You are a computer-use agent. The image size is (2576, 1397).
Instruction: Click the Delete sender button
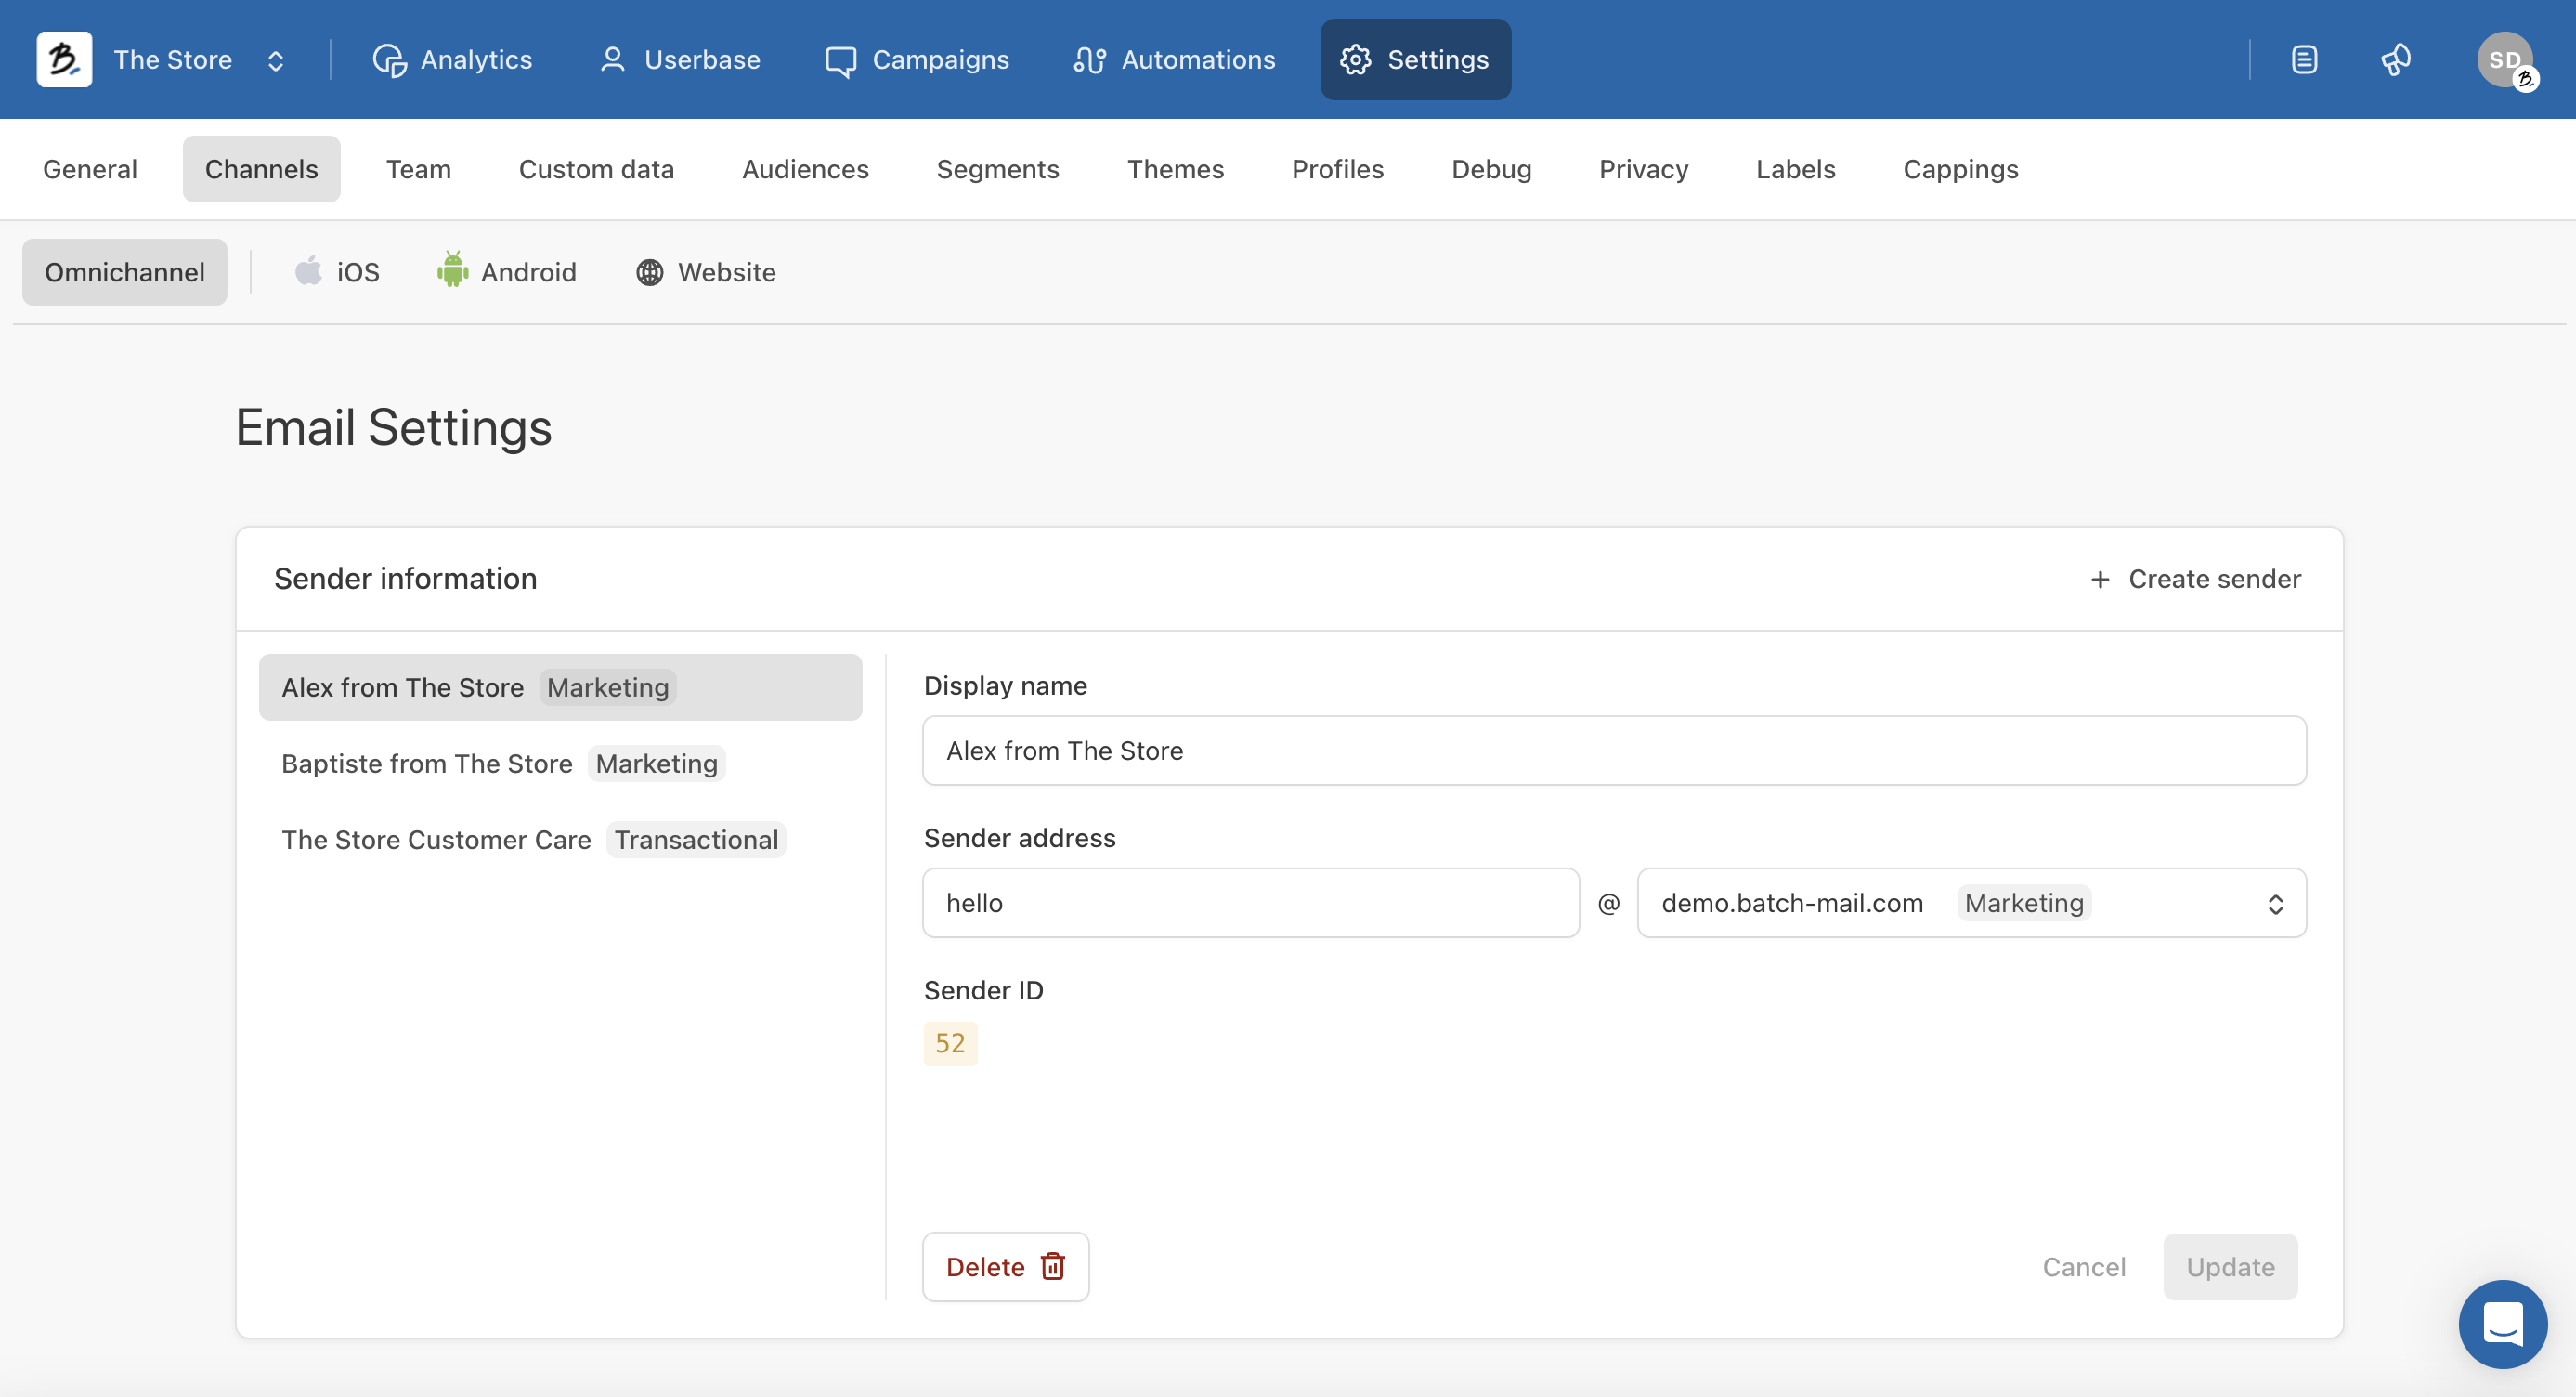(x=1005, y=1266)
